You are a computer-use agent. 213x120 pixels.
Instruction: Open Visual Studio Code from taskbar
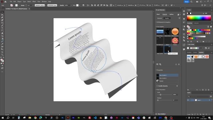[95, 118]
